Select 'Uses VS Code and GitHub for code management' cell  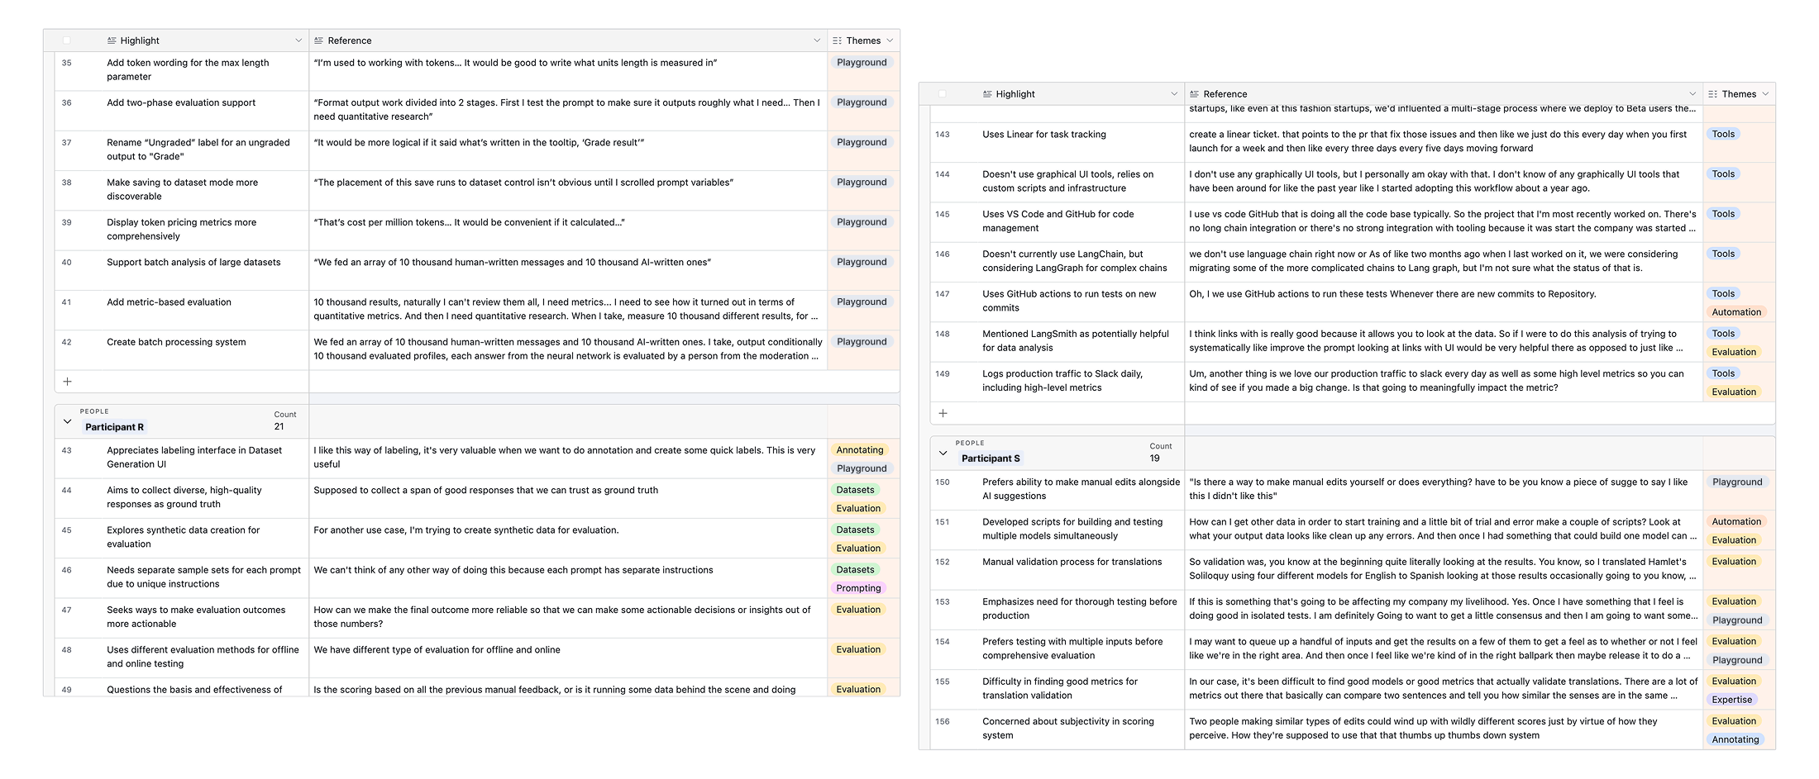click(1081, 221)
